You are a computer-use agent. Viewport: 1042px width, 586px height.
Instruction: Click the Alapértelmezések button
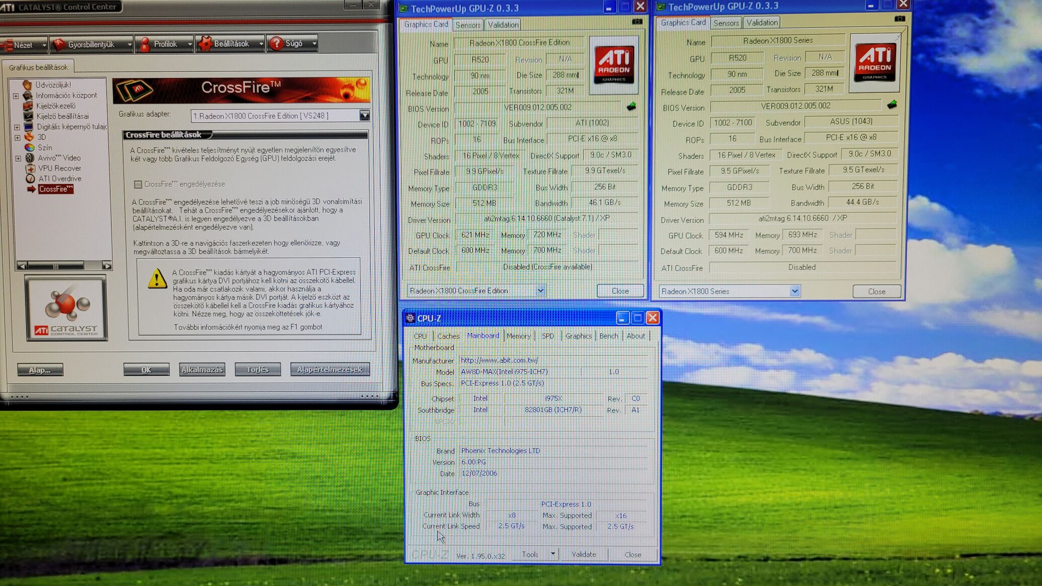tap(330, 369)
